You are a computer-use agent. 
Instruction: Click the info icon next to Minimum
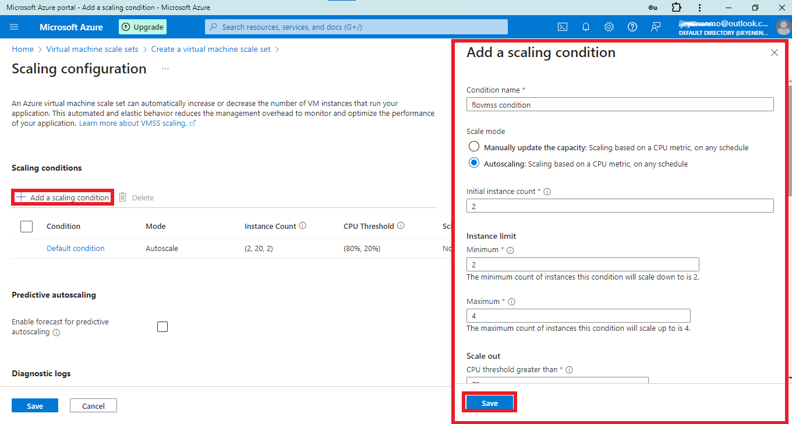pos(510,250)
